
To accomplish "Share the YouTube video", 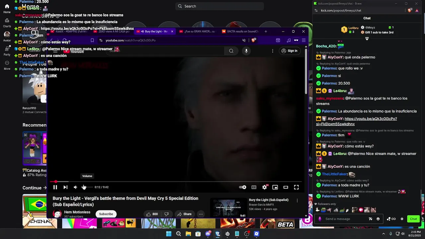I will tap(184, 214).
